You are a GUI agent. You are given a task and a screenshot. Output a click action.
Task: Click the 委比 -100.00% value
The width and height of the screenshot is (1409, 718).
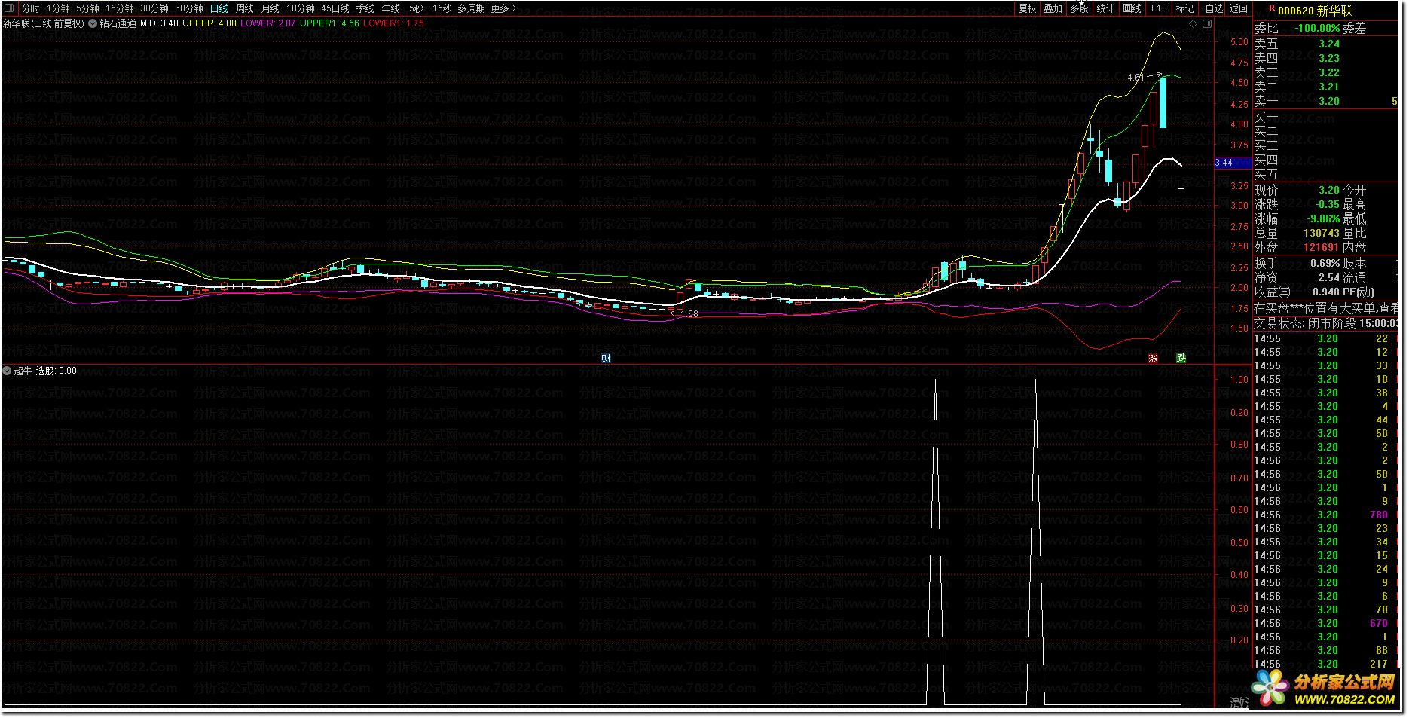pos(1317,28)
